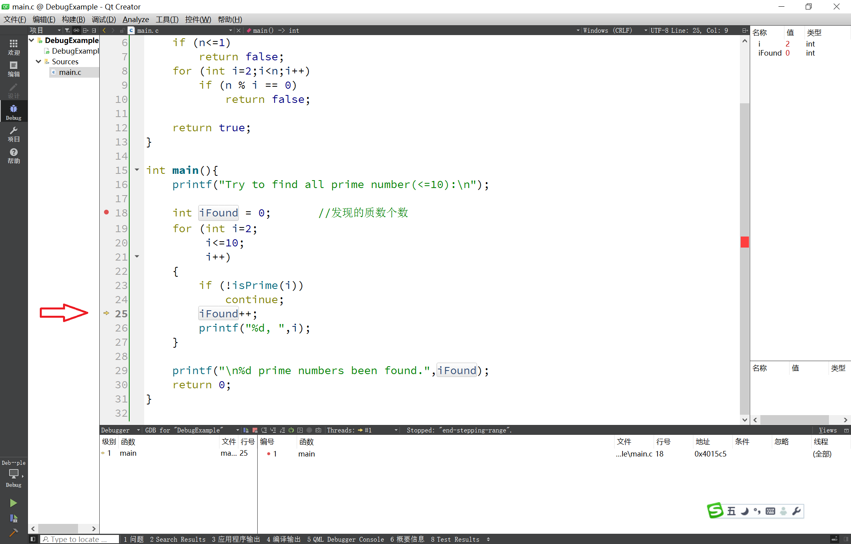Click the progress details toggle at bottom right
The height and width of the screenshot is (544, 851).
[834, 539]
